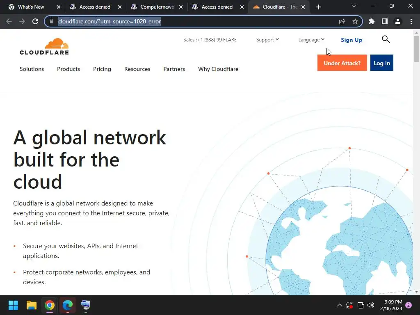
Task: Open the Products menu
Action: pyautogui.click(x=68, y=69)
